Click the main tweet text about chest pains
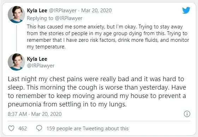Screen dimensions: 198x137 (97, 92)
